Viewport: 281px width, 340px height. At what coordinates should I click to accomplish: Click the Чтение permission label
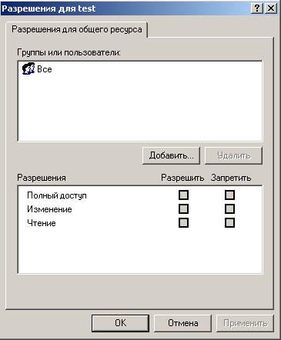(42, 223)
